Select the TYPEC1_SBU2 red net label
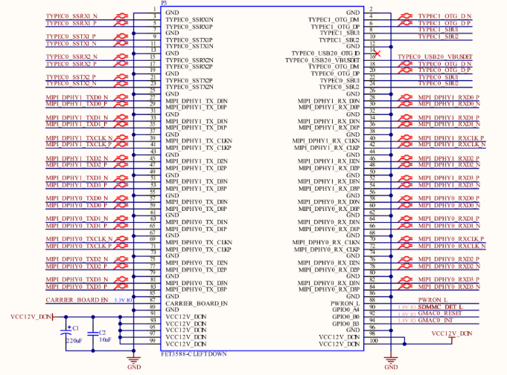The image size is (507, 375). pos(439,36)
